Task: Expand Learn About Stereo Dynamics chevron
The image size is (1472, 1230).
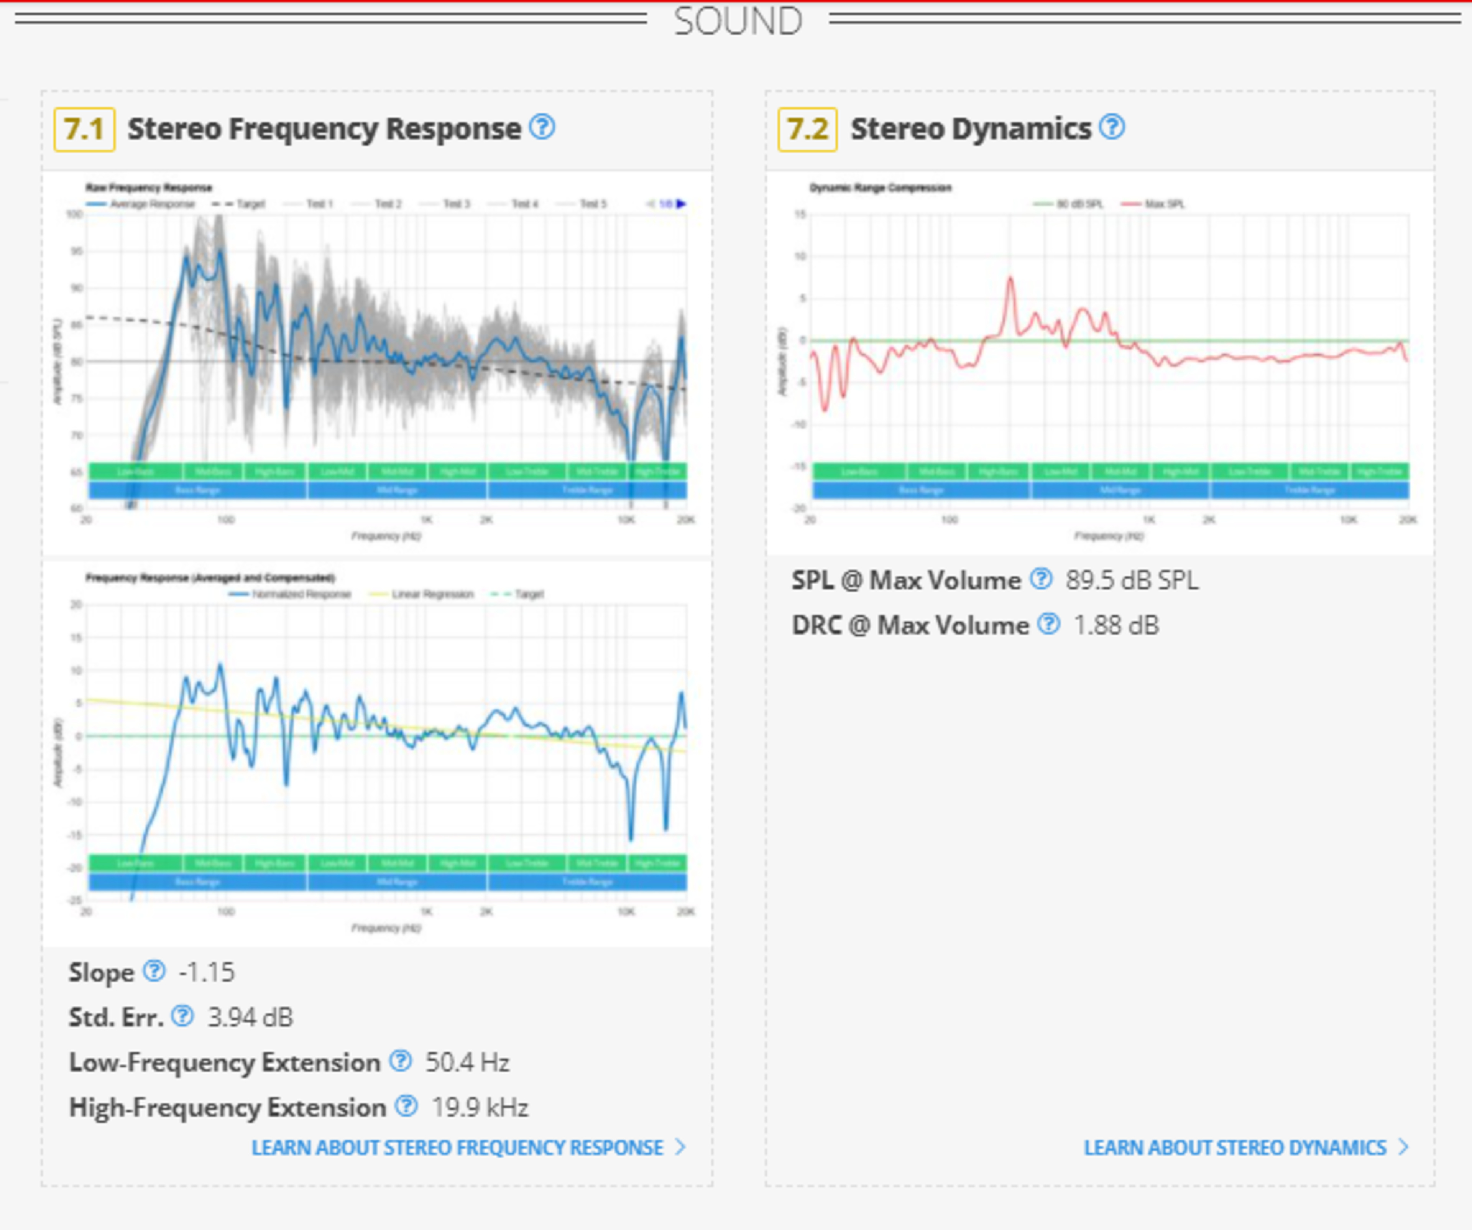Action: pos(1403,1147)
